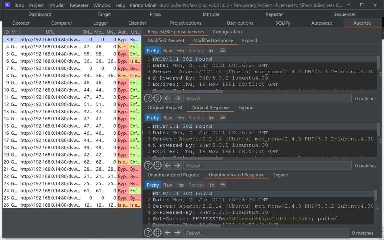Select Pretty view in Original Response
Screen dimensions: 384x240
click(x=153, y=118)
